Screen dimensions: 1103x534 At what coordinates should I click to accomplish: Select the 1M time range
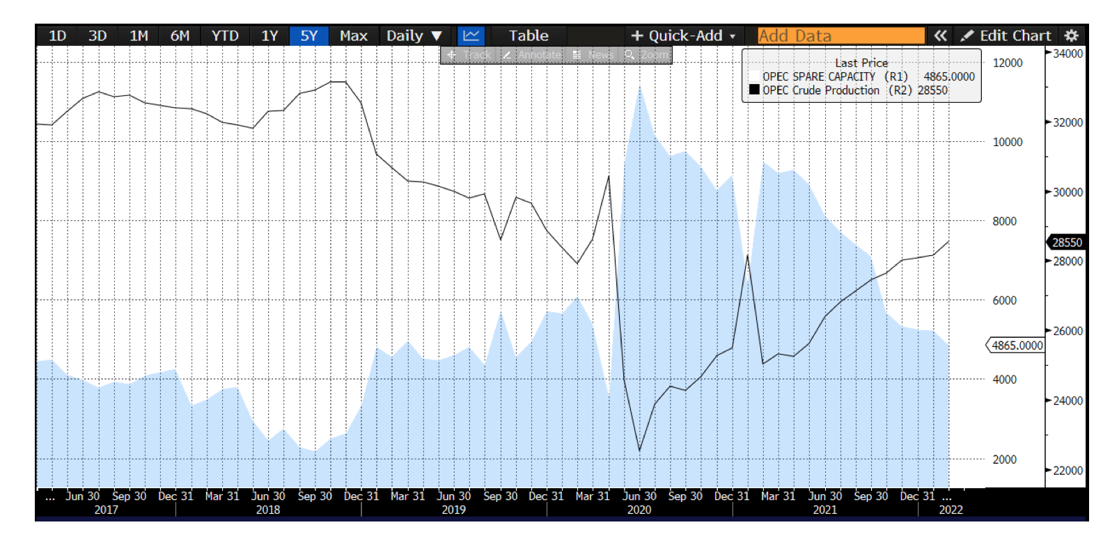tap(139, 35)
